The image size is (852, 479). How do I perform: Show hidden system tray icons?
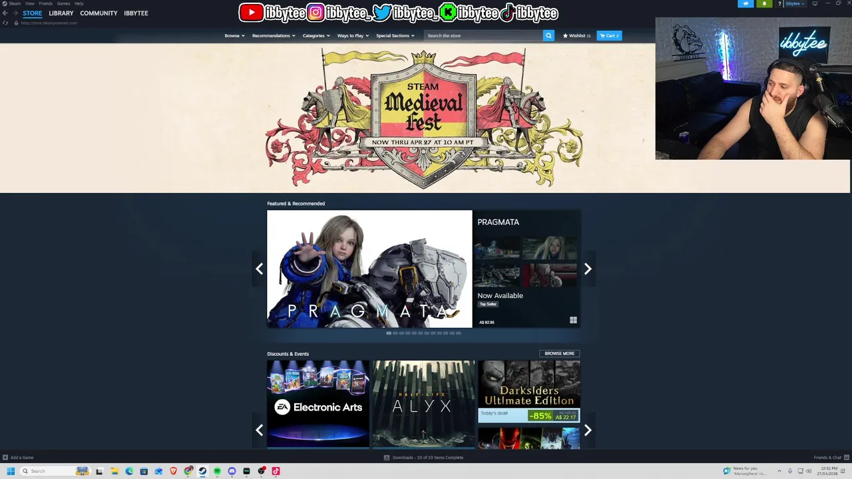779,471
